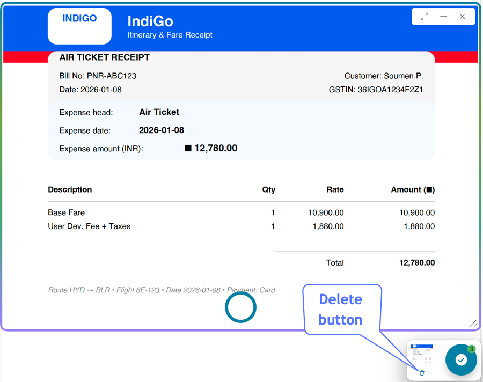
Task: Click the expense amount 12,780.00 in summary
Action: point(211,148)
